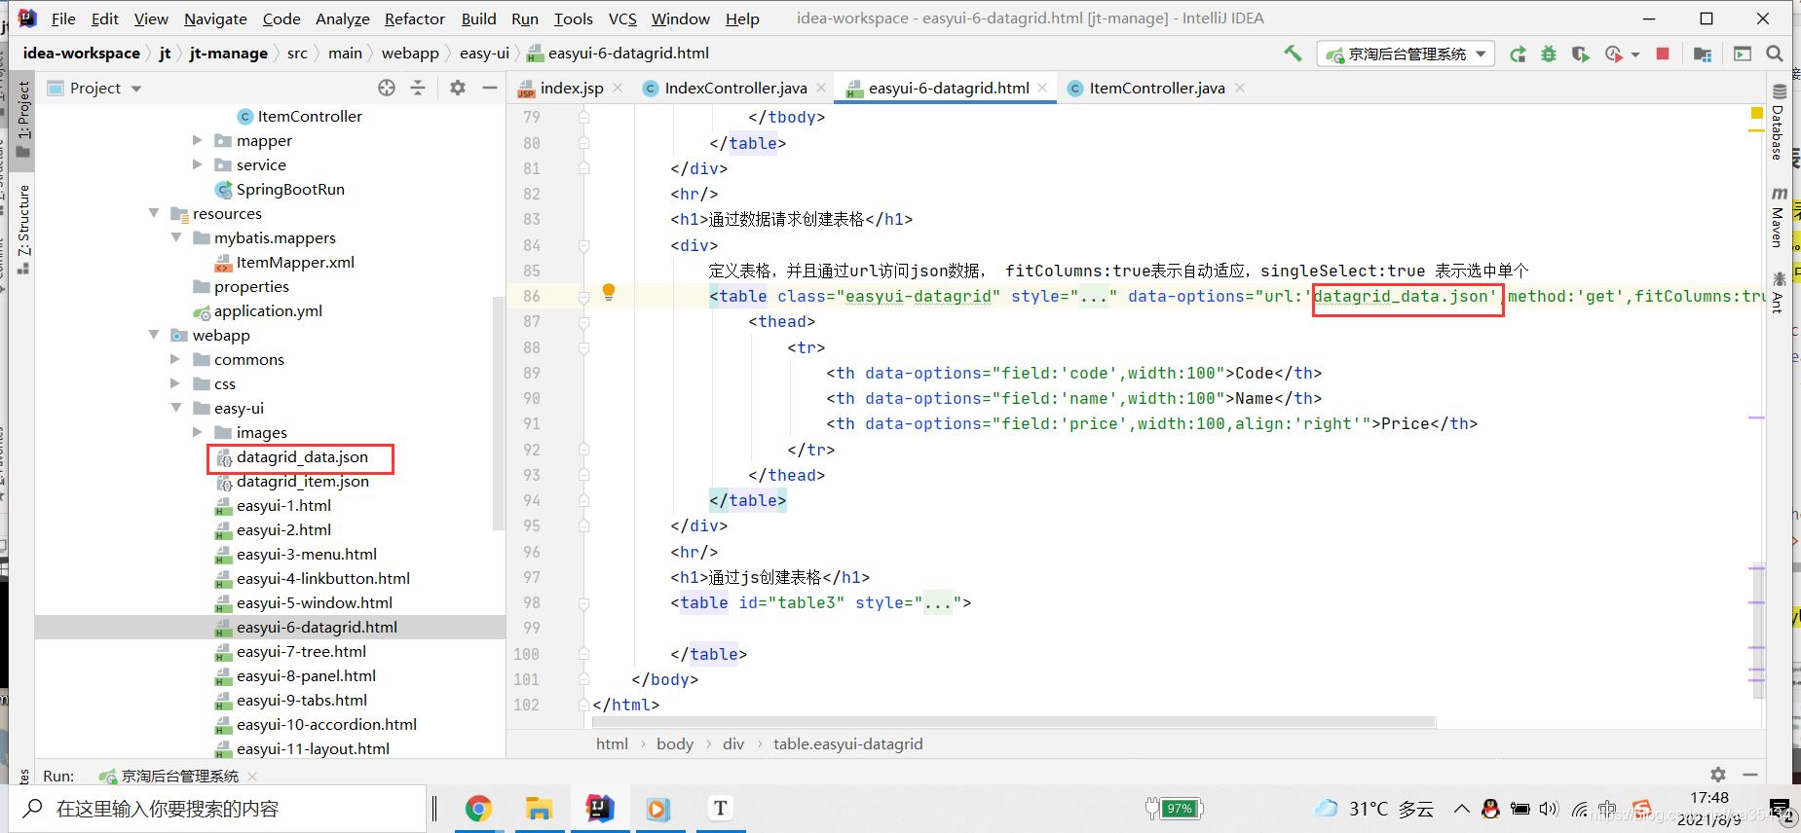This screenshot has height=833, width=1801.
Task: Click the editor horizontal scrollbar
Action: 1014,722
